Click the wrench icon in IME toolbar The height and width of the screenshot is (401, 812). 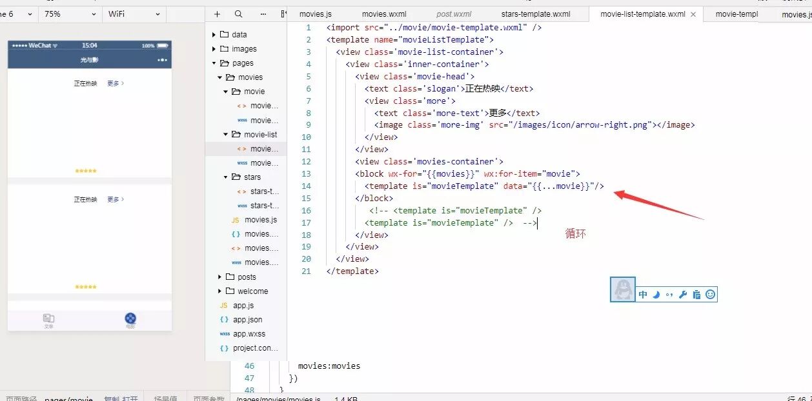point(683,295)
